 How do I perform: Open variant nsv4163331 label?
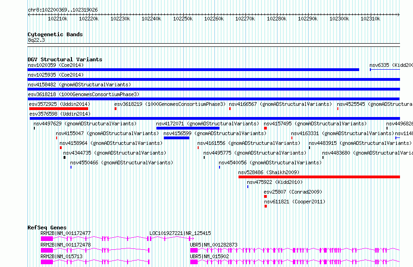pyautogui.click(x=342, y=133)
